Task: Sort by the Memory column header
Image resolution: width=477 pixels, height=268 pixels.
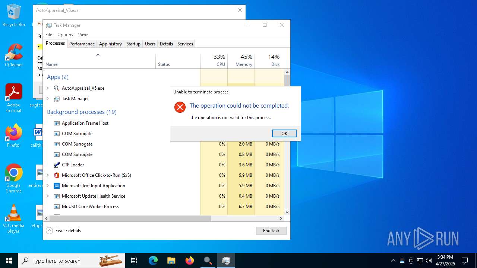Action: click(x=241, y=61)
